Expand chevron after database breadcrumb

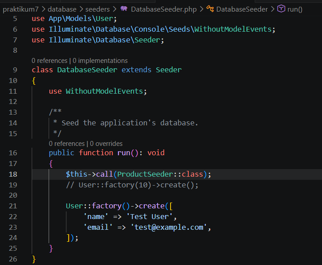click(x=81, y=9)
